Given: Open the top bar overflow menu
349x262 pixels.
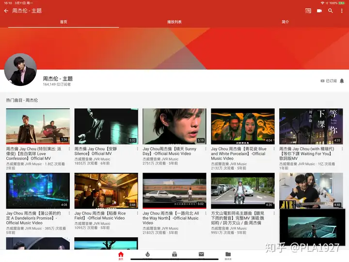Looking at the screenshot, I should [x=342, y=11].
